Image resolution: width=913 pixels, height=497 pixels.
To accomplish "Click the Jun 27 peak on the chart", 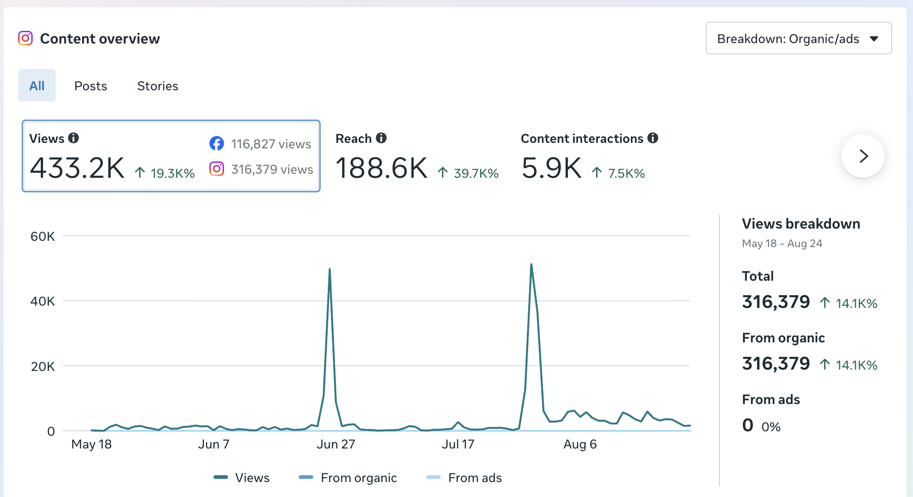I will tap(330, 269).
